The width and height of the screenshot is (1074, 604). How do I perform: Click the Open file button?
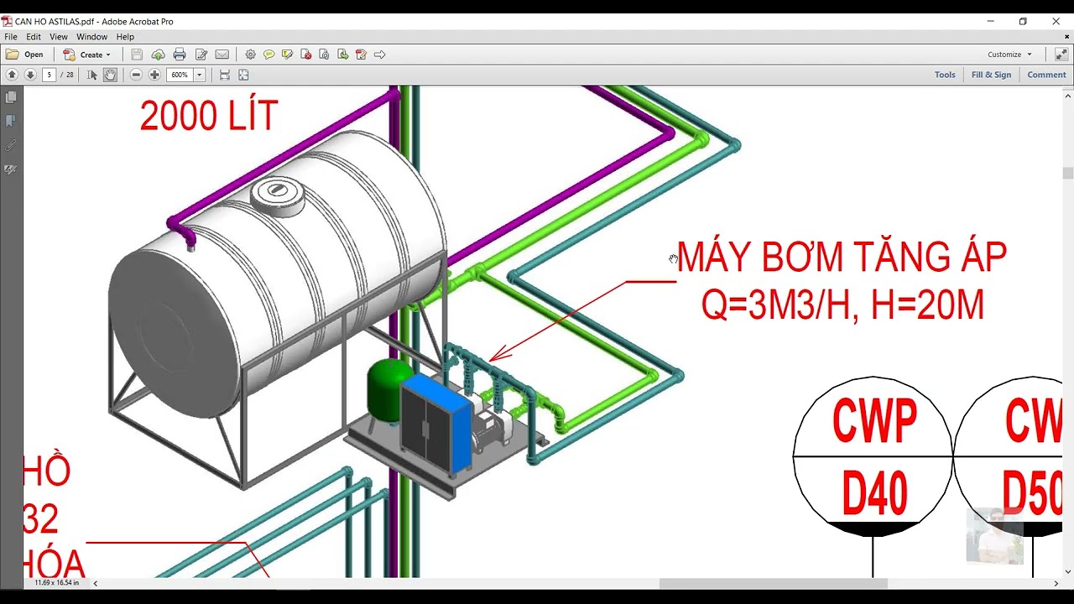24,55
